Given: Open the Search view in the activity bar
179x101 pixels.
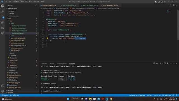Looking at the screenshot, I should click(3, 11).
